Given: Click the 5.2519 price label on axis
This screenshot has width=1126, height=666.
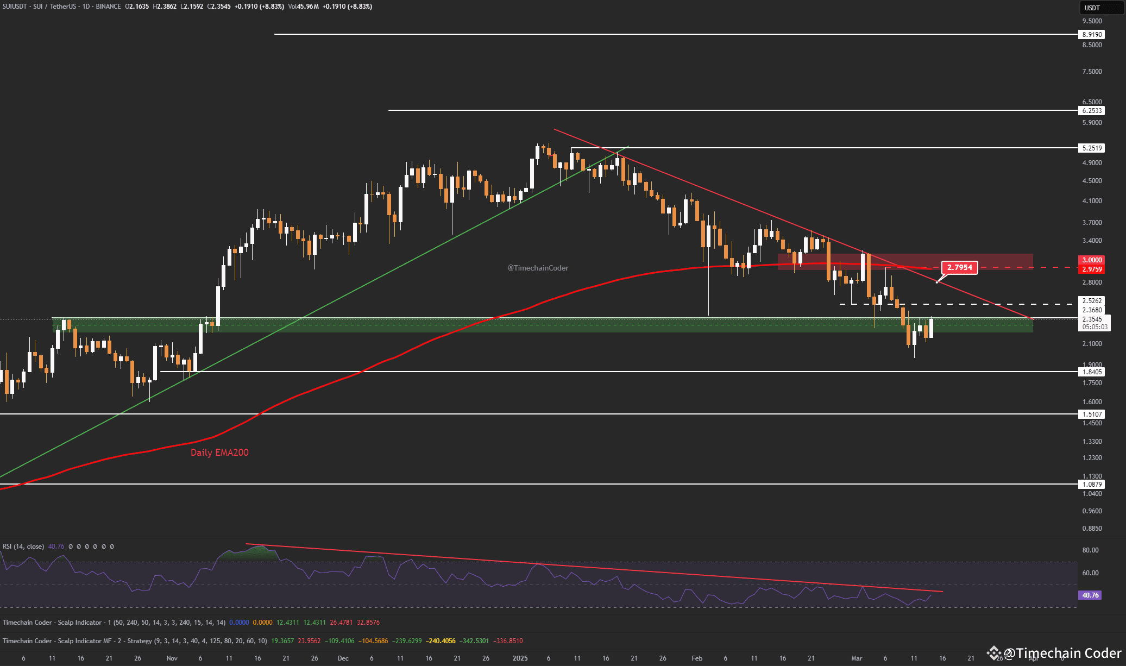Looking at the screenshot, I should click(1092, 148).
